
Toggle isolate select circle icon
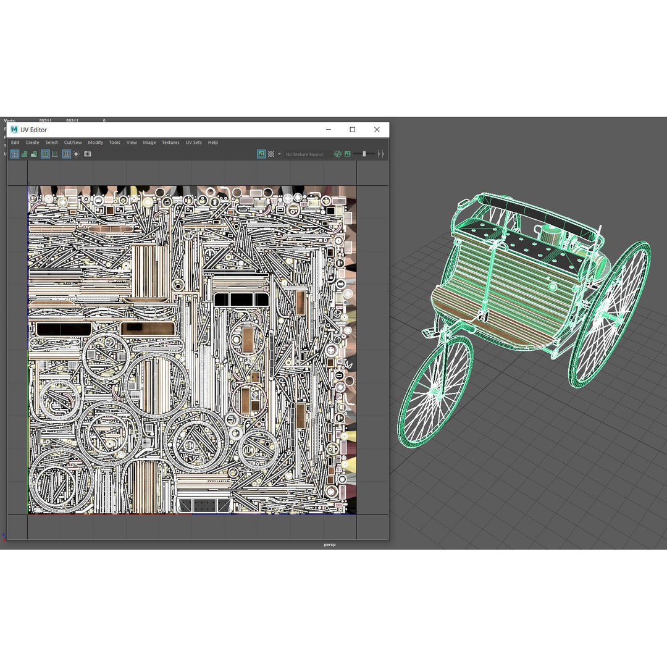[76, 154]
